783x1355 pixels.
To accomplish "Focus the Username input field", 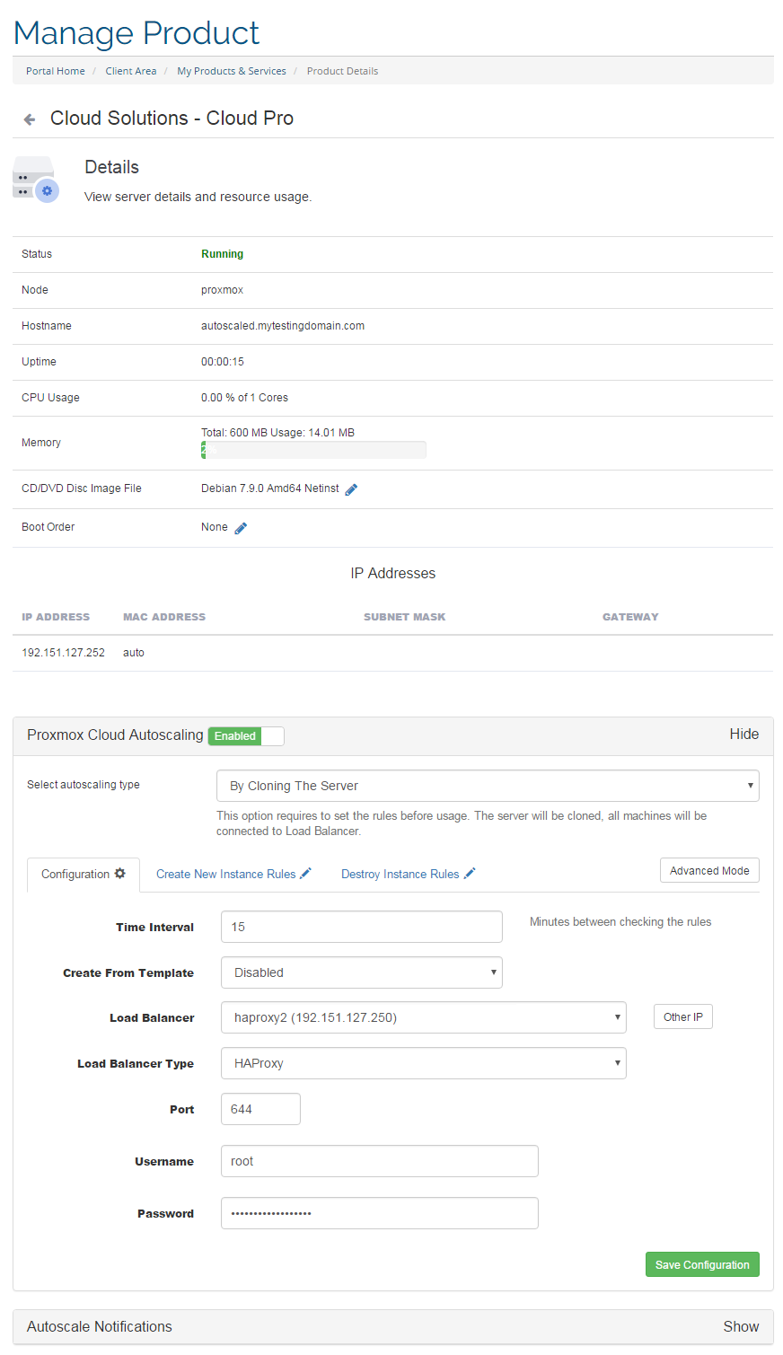I will pos(380,1161).
